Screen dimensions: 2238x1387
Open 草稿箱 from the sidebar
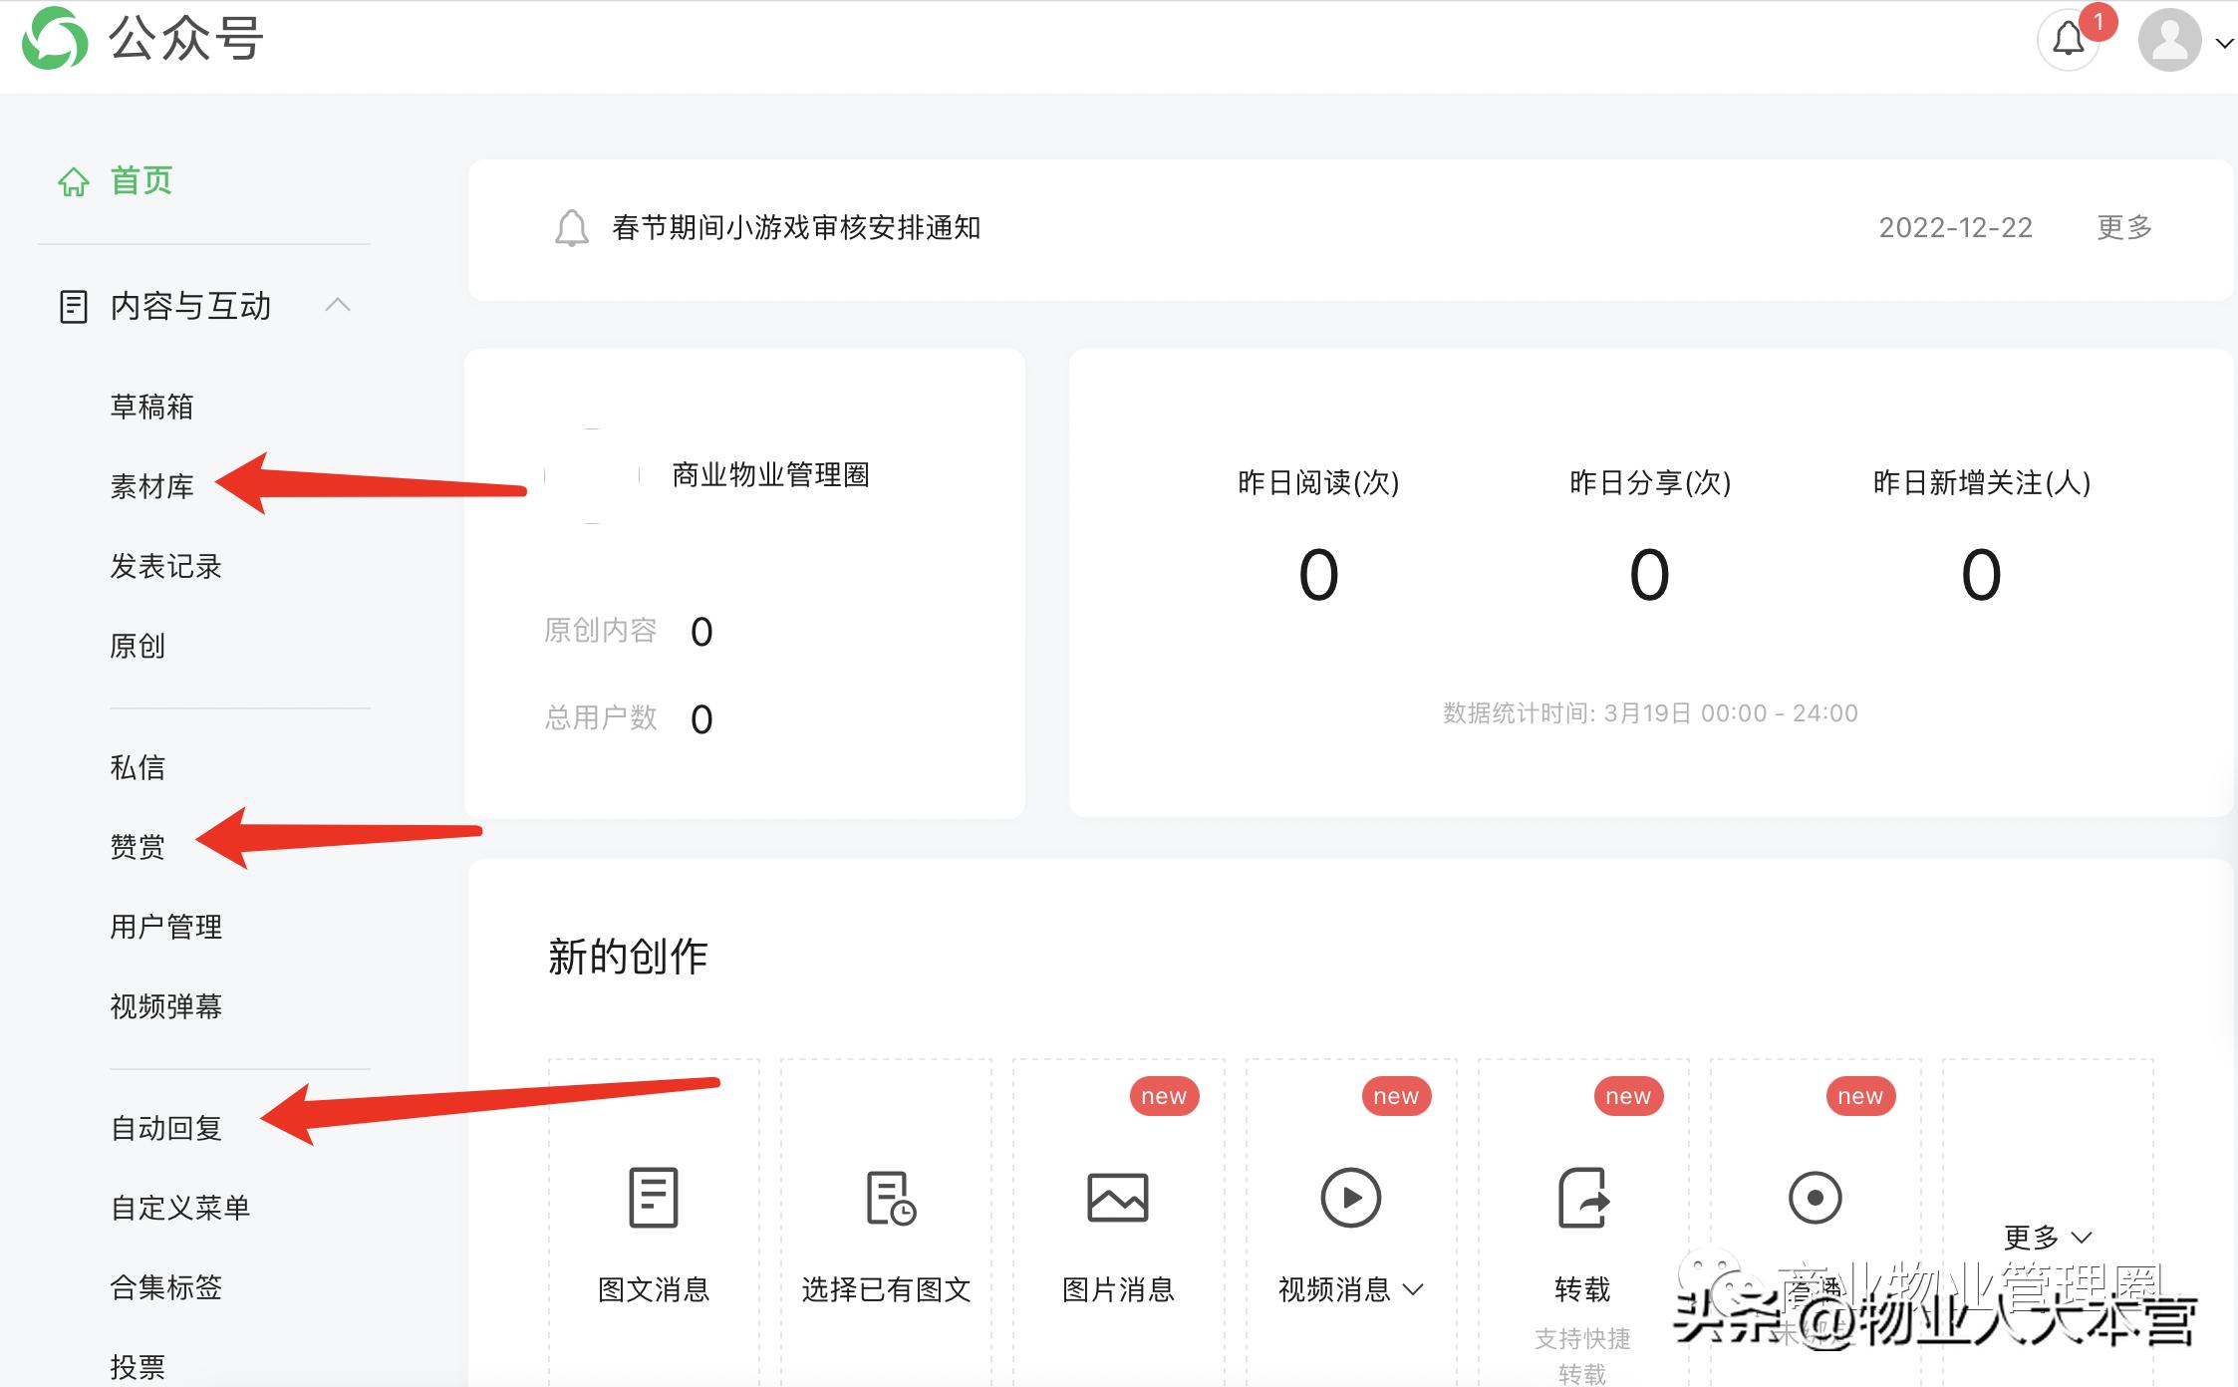[x=151, y=407]
